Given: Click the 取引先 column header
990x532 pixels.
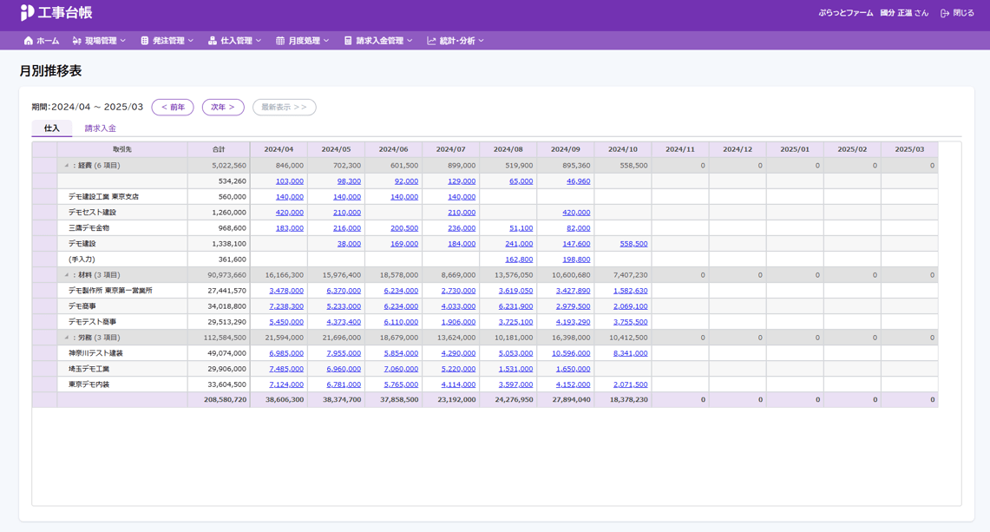Looking at the screenshot, I should click(122, 150).
